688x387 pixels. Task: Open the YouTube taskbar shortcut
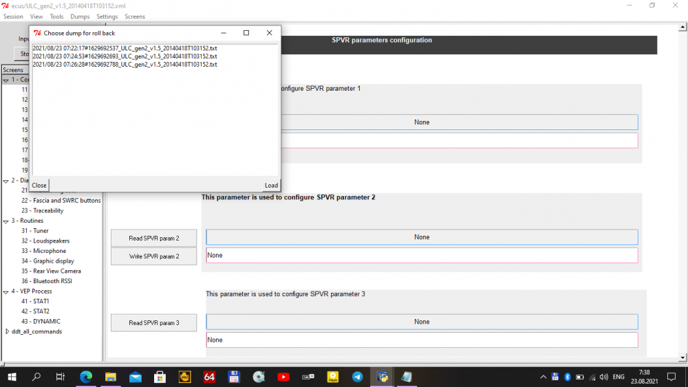click(283, 377)
